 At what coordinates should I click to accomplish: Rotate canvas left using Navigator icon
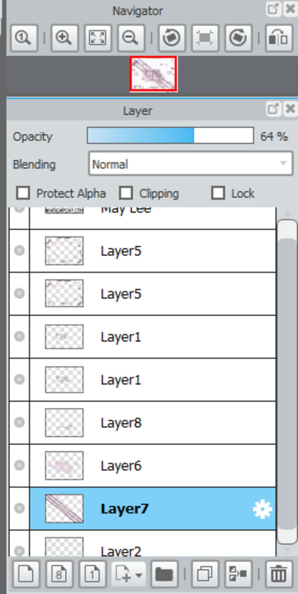pyautogui.click(x=171, y=38)
